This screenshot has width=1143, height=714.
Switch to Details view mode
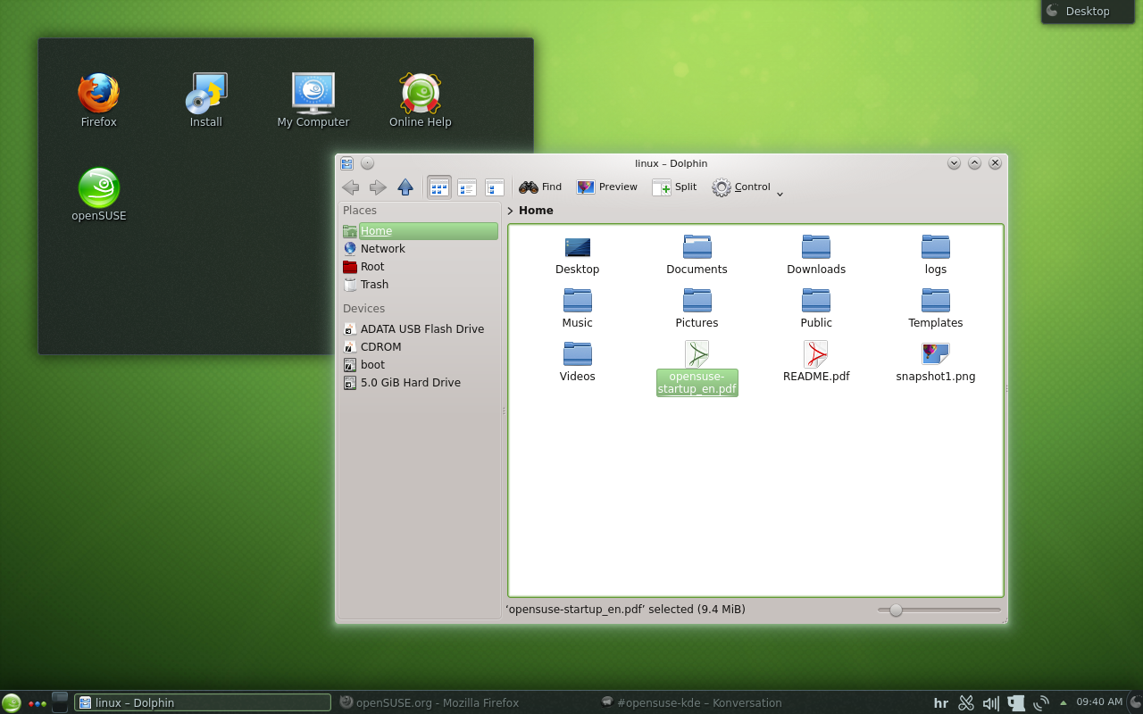tap(495, 187)
